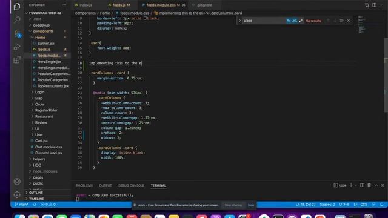Maximize the panel with chevron up
The image size is (388, 218).
(376, 185)
